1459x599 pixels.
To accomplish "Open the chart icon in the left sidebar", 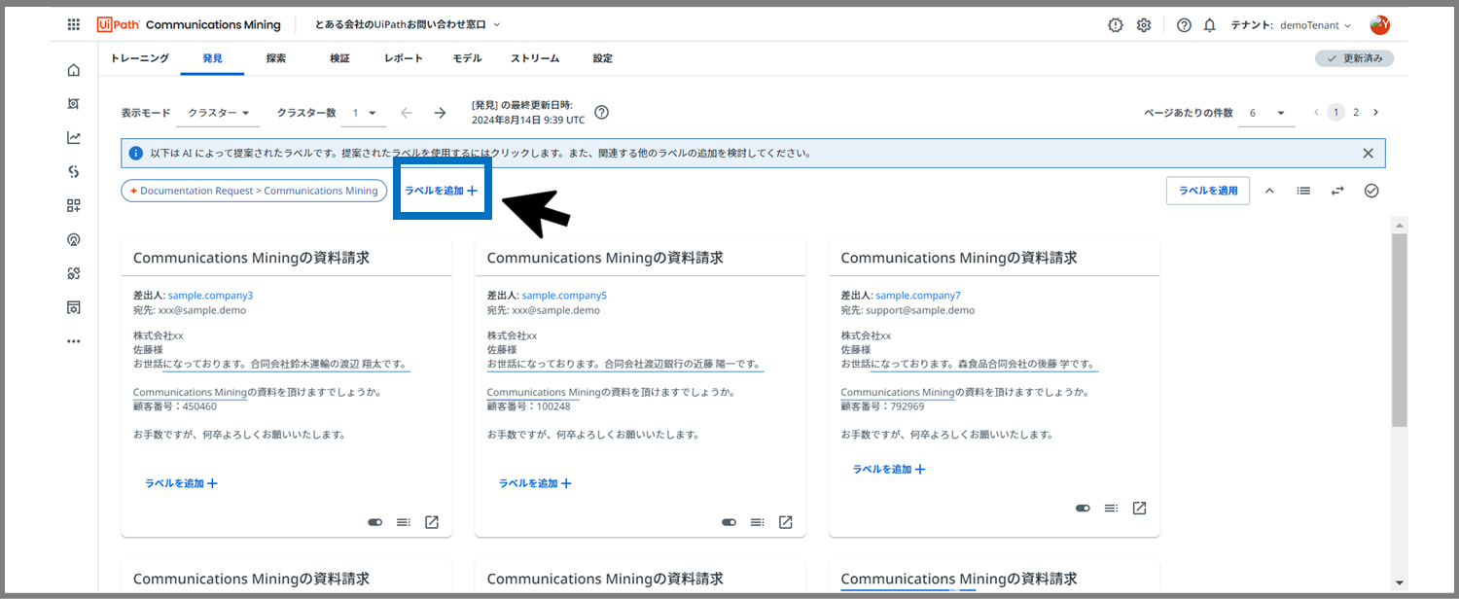I will [x=74, y=138].
